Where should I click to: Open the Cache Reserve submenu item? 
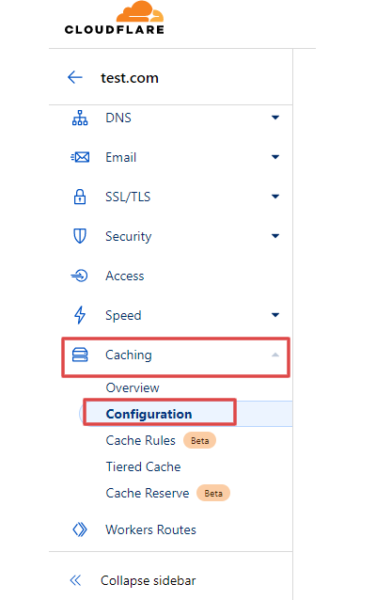pyautogui.click(x=148, y=493)
